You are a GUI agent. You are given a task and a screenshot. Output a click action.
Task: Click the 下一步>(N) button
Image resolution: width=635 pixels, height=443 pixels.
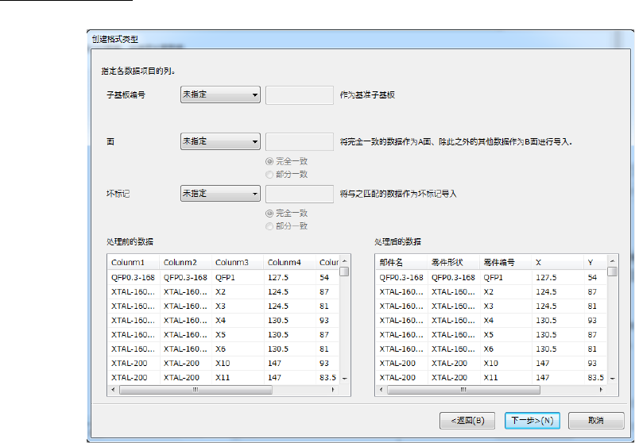(532, 421)
